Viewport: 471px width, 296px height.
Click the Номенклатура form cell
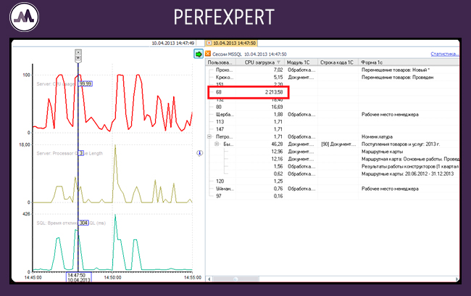[x=377, y=136]
